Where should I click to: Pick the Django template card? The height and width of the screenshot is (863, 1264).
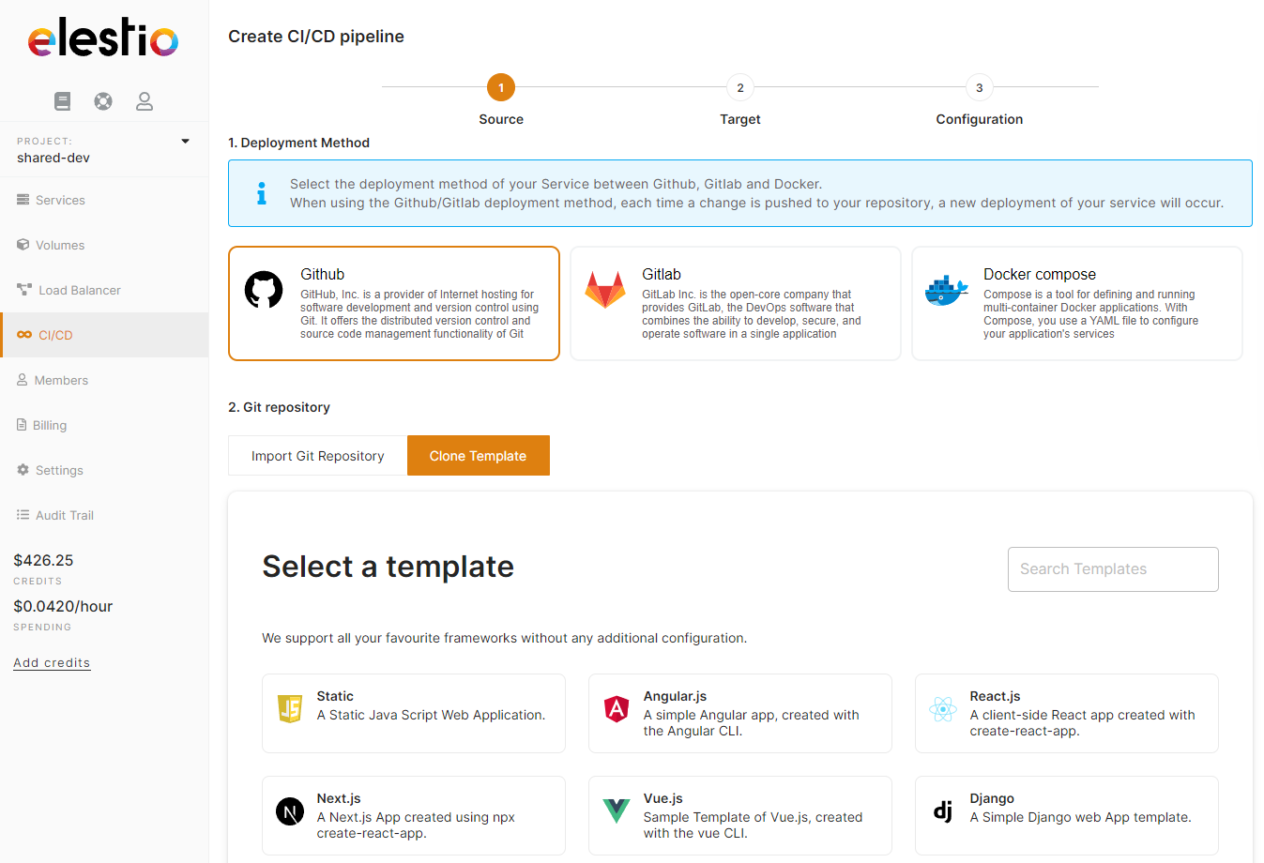coord(1066,815)
